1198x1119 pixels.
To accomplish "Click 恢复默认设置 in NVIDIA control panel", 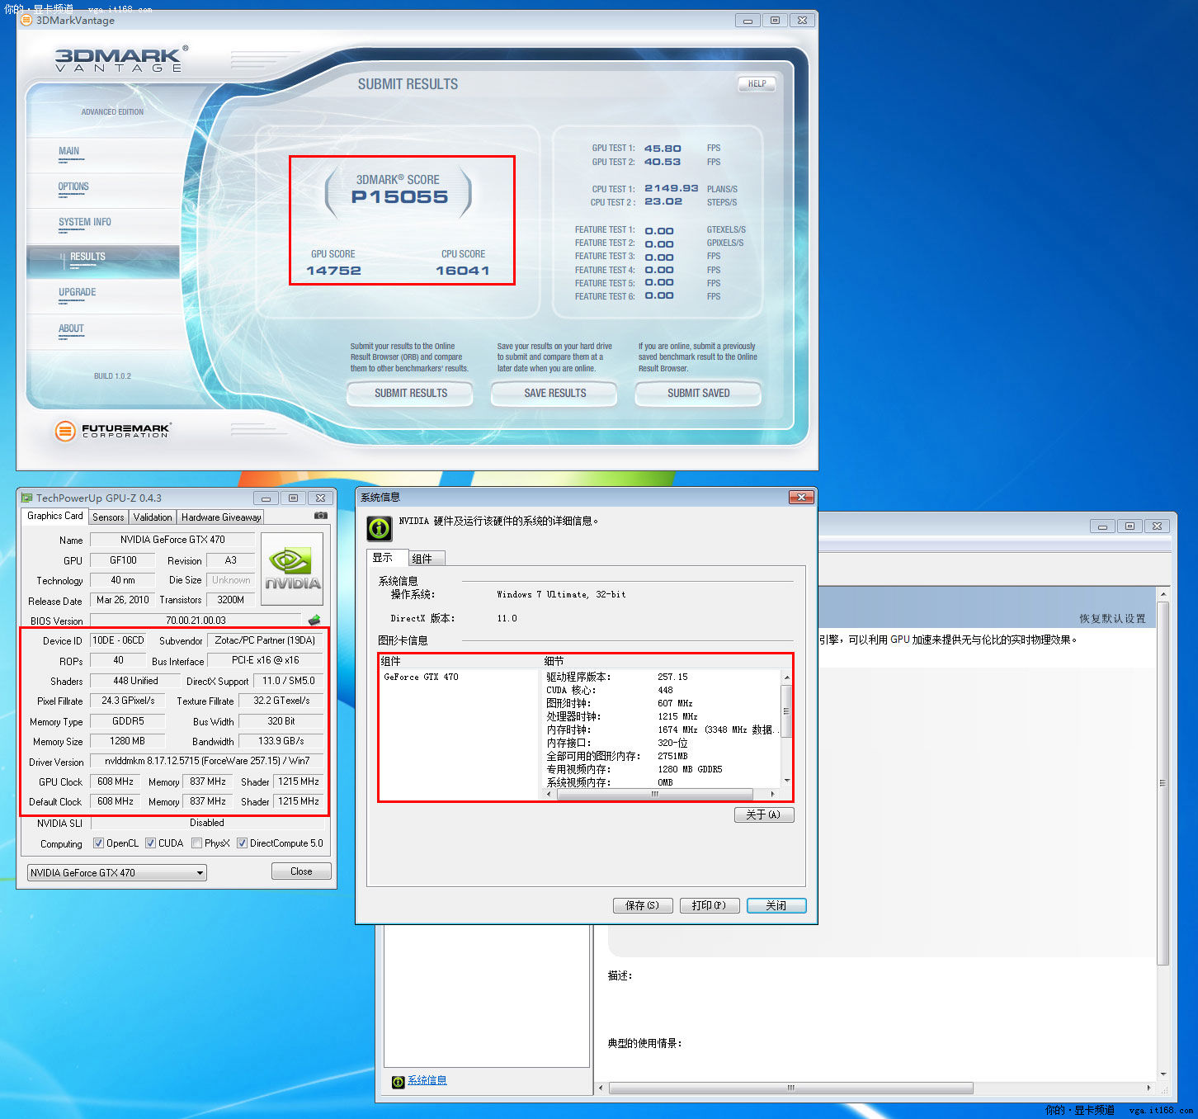I will point(1112,618).
